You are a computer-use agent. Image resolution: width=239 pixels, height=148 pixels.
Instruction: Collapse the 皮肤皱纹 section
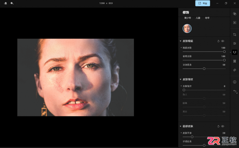[180, 79]
